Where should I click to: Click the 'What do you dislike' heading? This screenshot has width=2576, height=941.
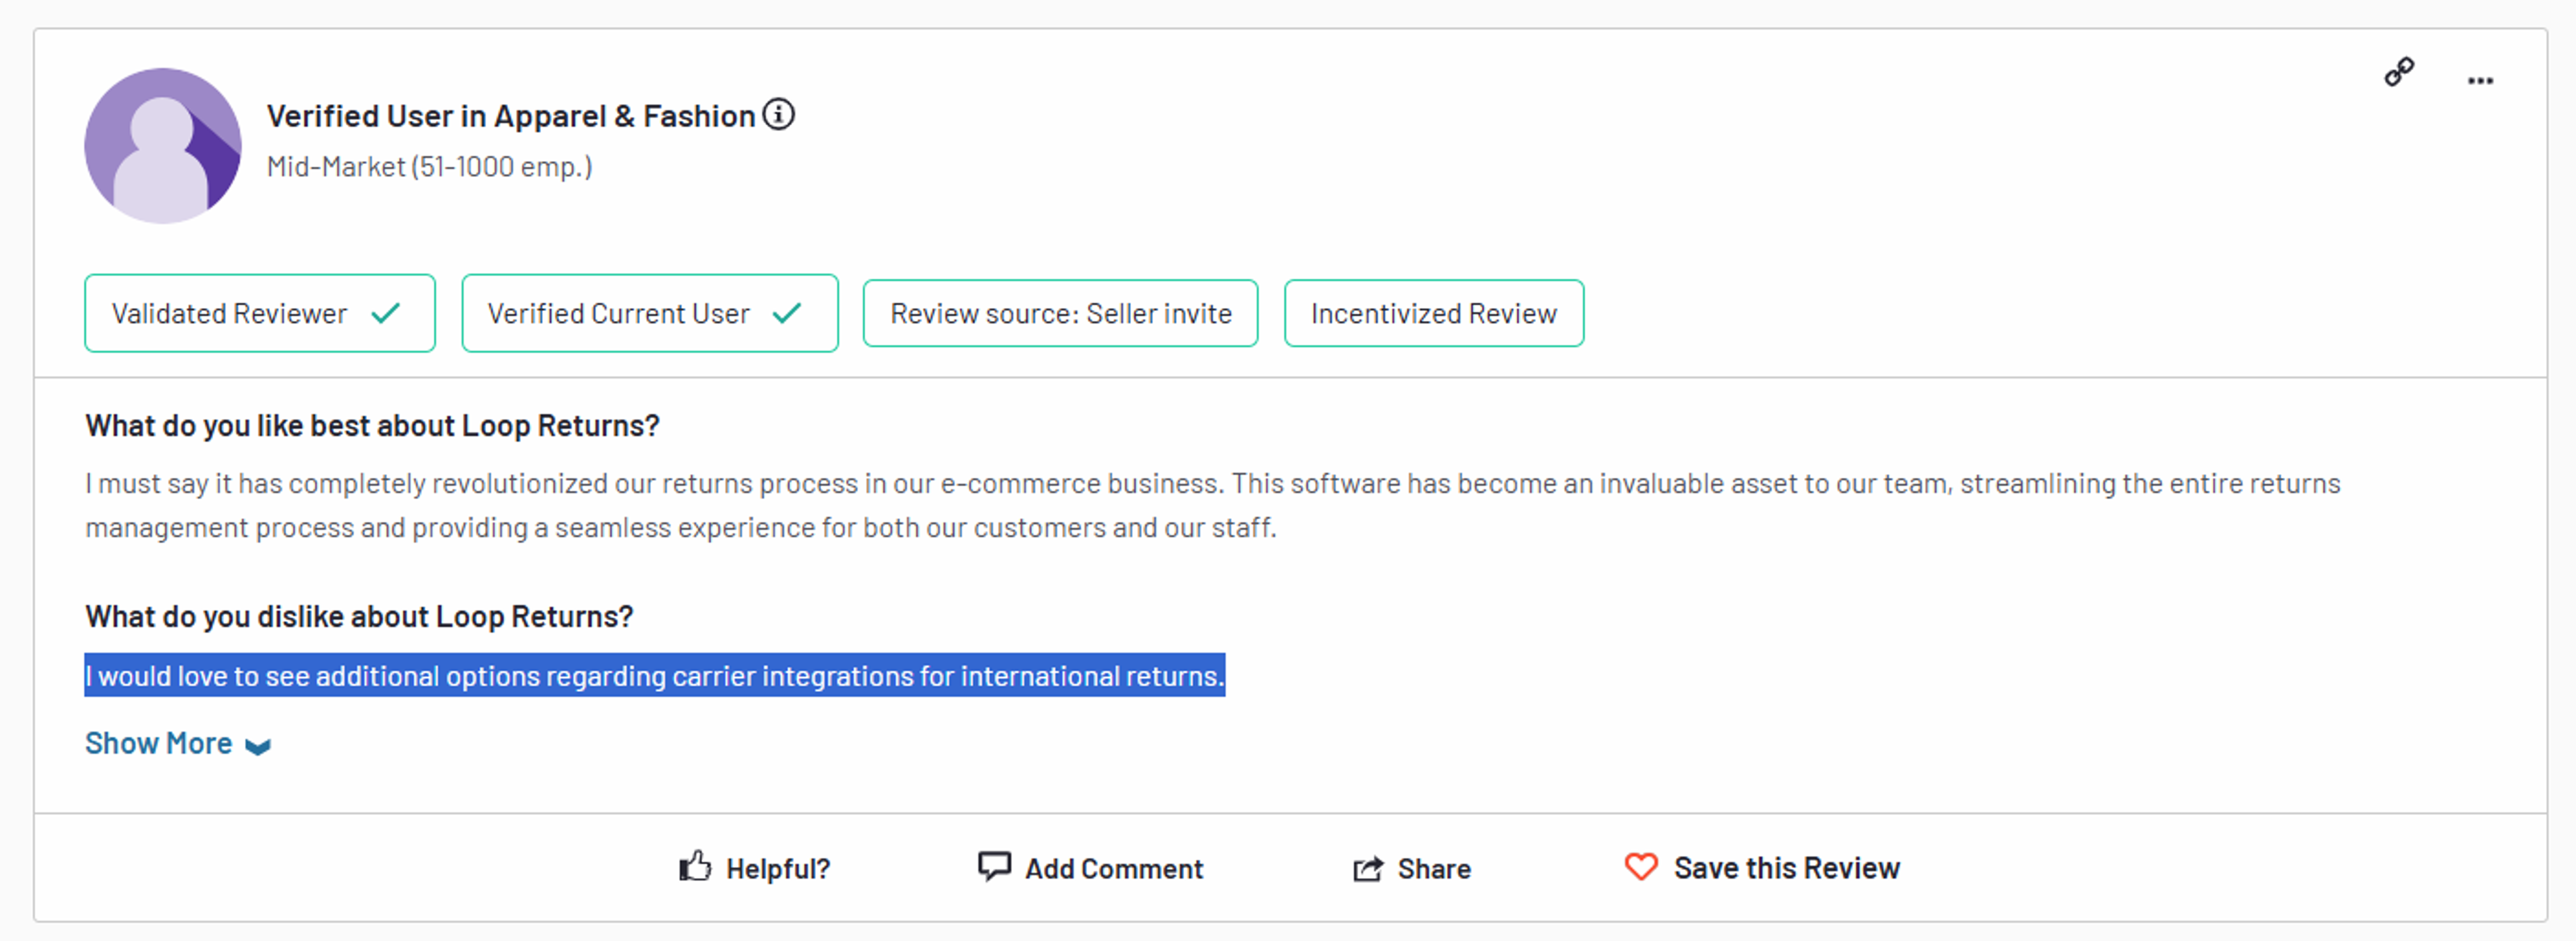(x=359, y=617)
